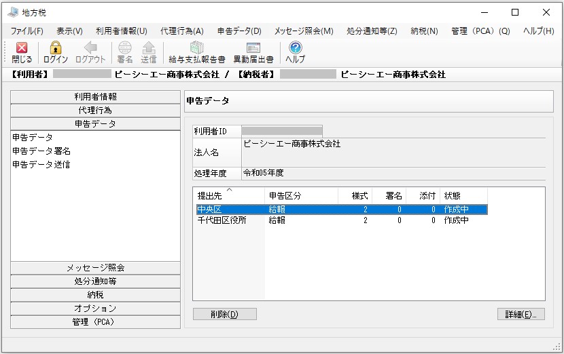This screenshot has height=354, width=564.
Task: Click the ヘルプ question mark icon
Action: 296,47
